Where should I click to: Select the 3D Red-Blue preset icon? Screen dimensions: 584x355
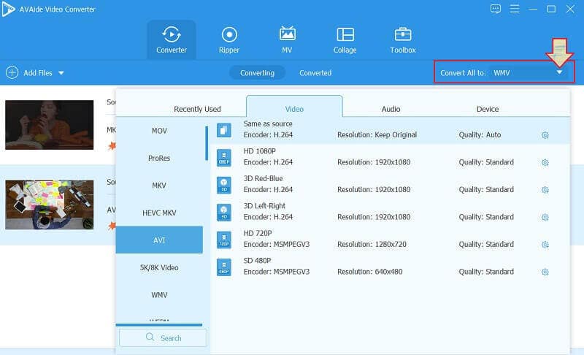(x=224, y=185)
